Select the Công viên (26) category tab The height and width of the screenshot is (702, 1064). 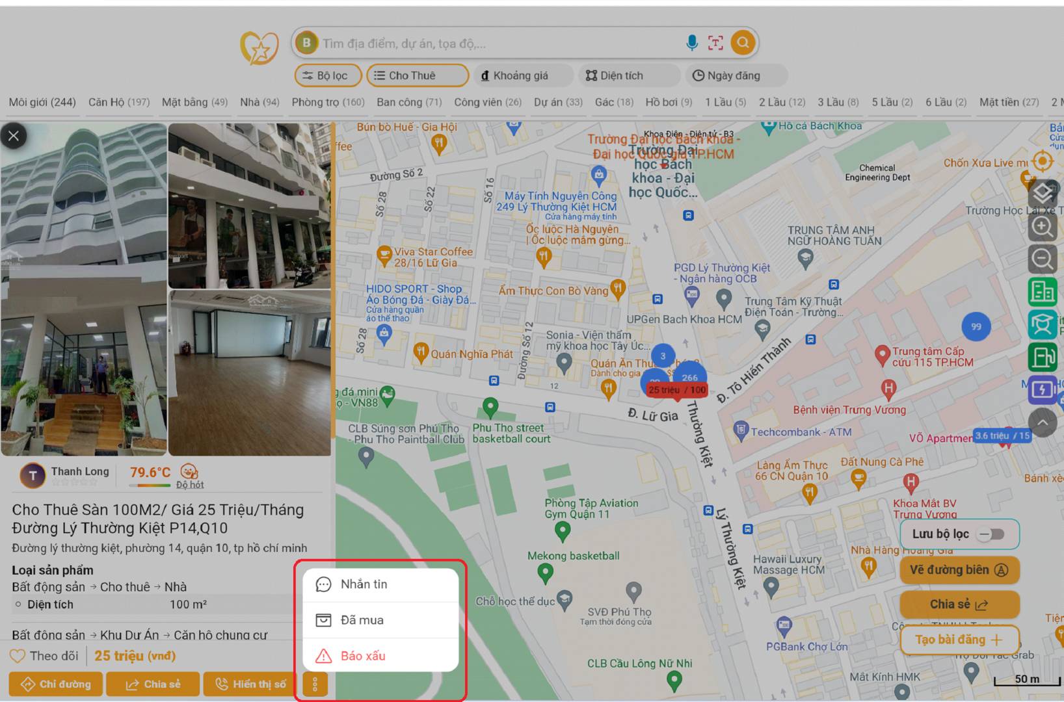pos(488,102)
